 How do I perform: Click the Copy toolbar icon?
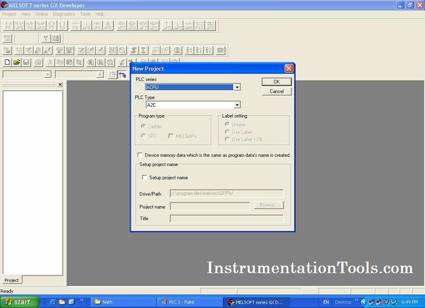tap(60, 62)
